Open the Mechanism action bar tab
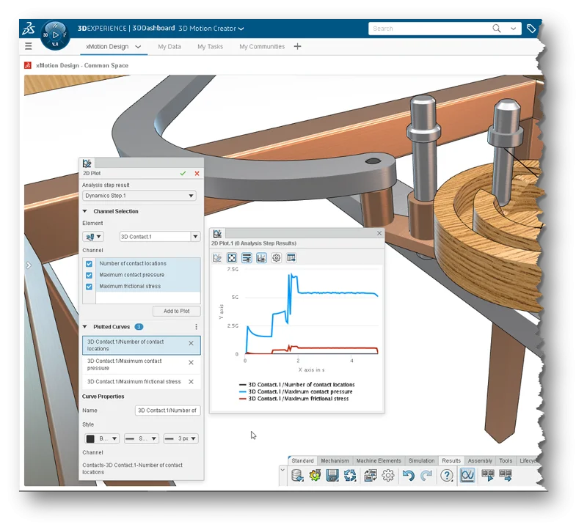This screenshot has height=530, width=587. 335,460
